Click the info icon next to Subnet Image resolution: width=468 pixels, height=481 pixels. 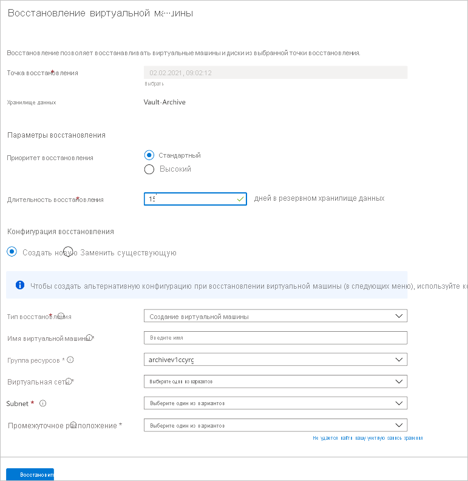pos(43,403)
